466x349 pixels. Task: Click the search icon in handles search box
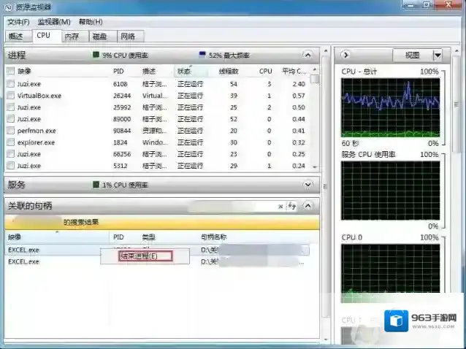[x=280, y=206]
